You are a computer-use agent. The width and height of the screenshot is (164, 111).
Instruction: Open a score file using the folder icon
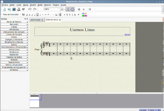point(9,9)
